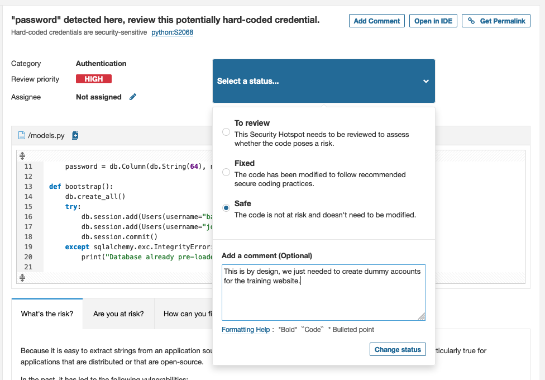Click the /models.py file name
This screenshot has width=545, height=380.
pos(46,135)
